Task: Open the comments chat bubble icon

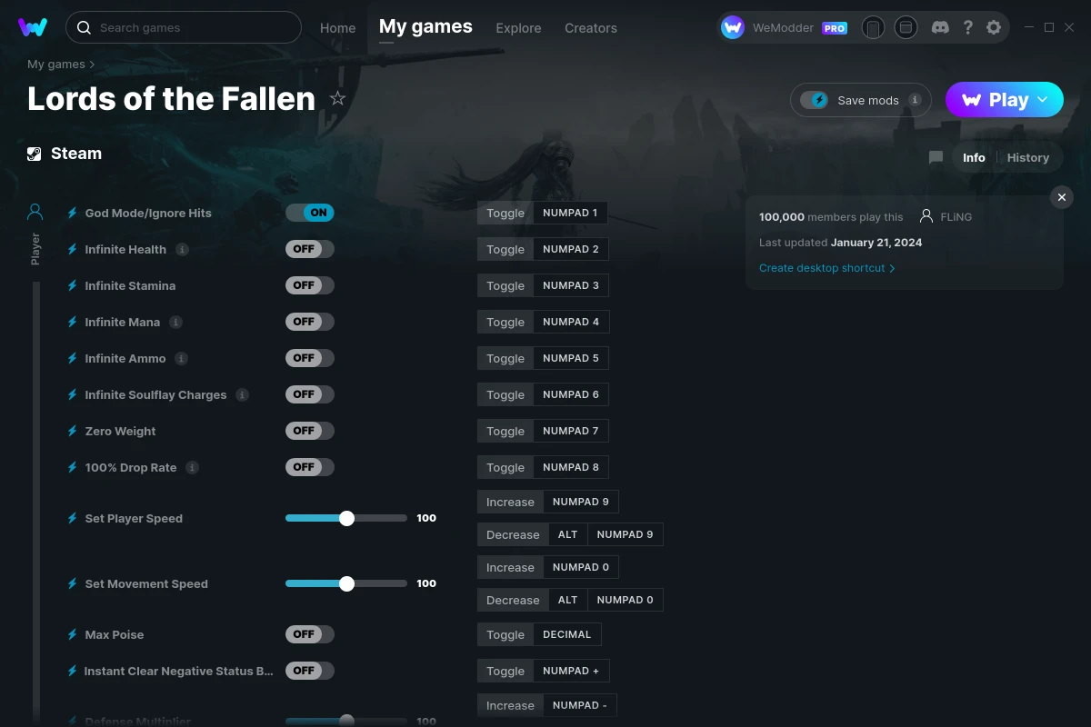Action: (936, 157)
